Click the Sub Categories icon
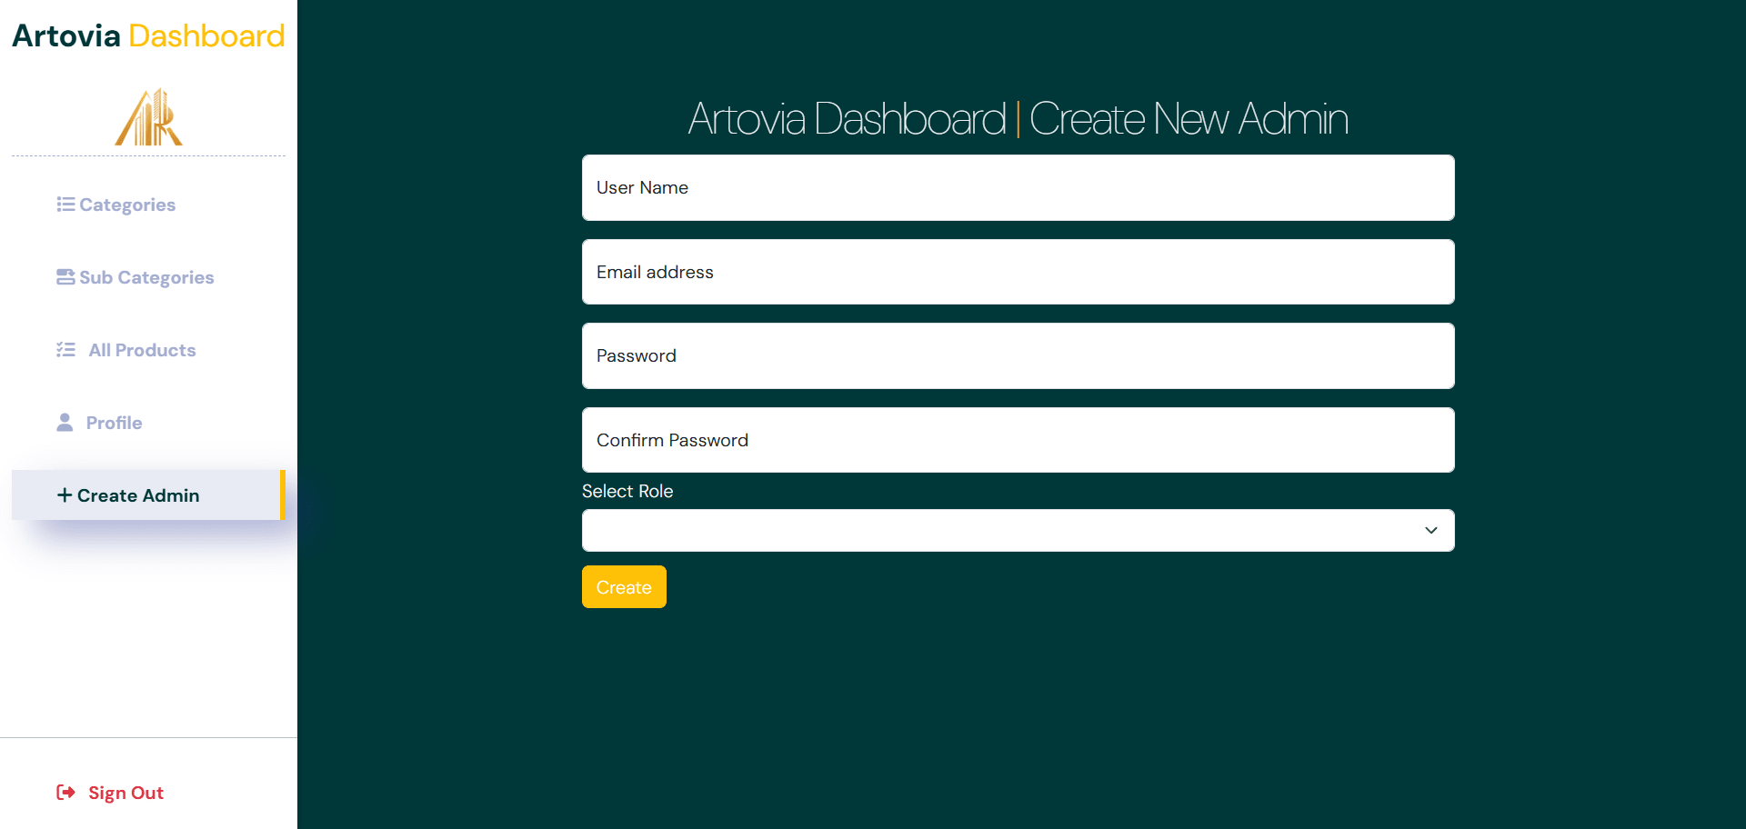The height and width of the screenshot is (829, 1746). pyautogui.click(x=65, y=277)
